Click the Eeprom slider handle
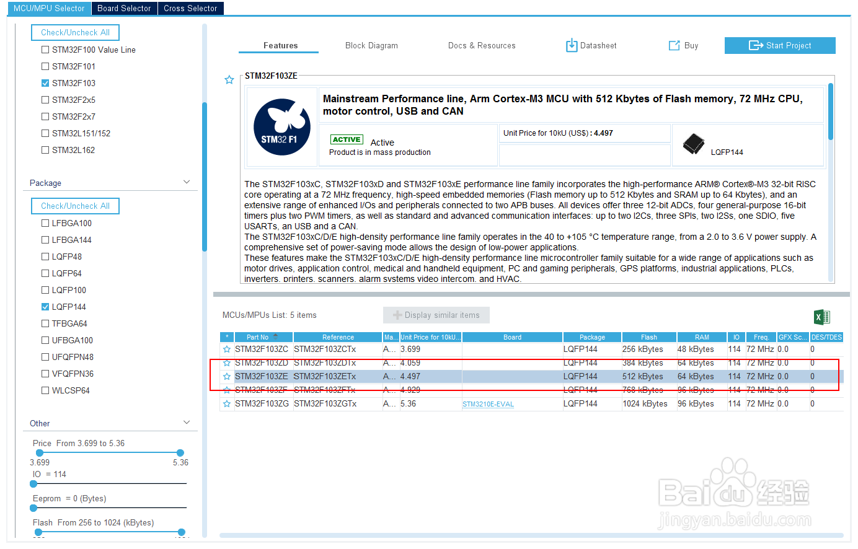The image size is (858, 549). point(33,507)
